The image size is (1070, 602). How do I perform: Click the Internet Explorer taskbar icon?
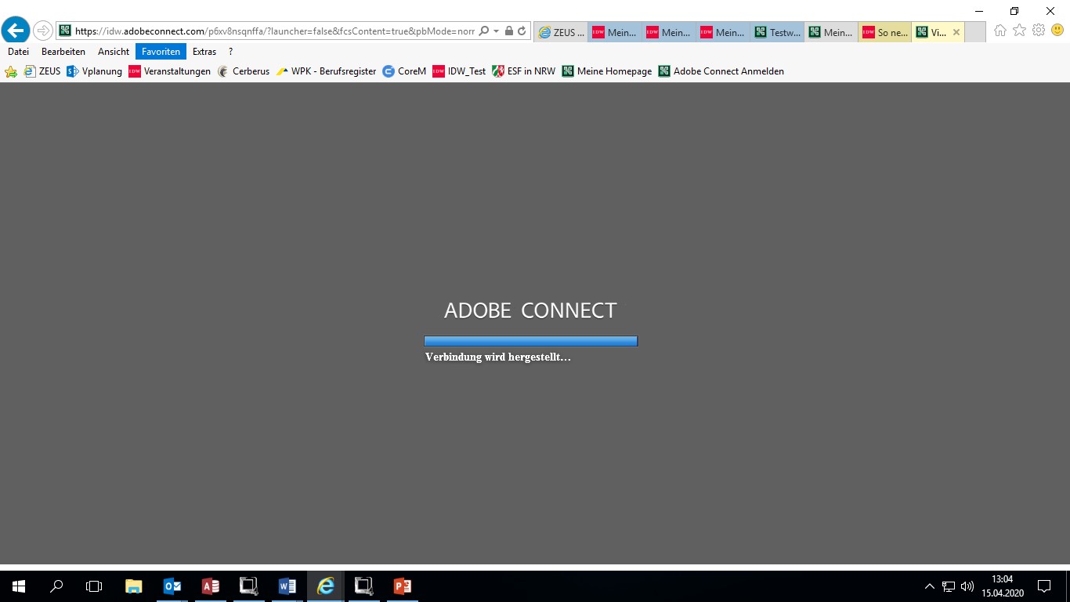(326, 586)
